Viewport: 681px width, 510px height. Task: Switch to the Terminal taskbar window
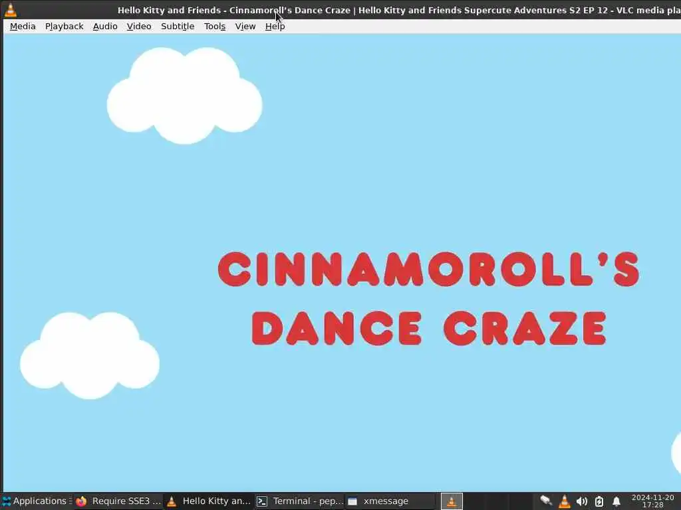click(300, 501)
